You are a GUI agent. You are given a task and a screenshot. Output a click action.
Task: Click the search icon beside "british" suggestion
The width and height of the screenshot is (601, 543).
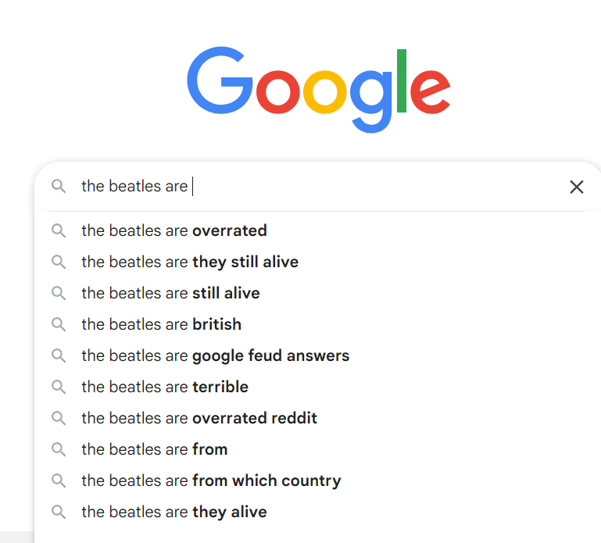click(59, 324)
